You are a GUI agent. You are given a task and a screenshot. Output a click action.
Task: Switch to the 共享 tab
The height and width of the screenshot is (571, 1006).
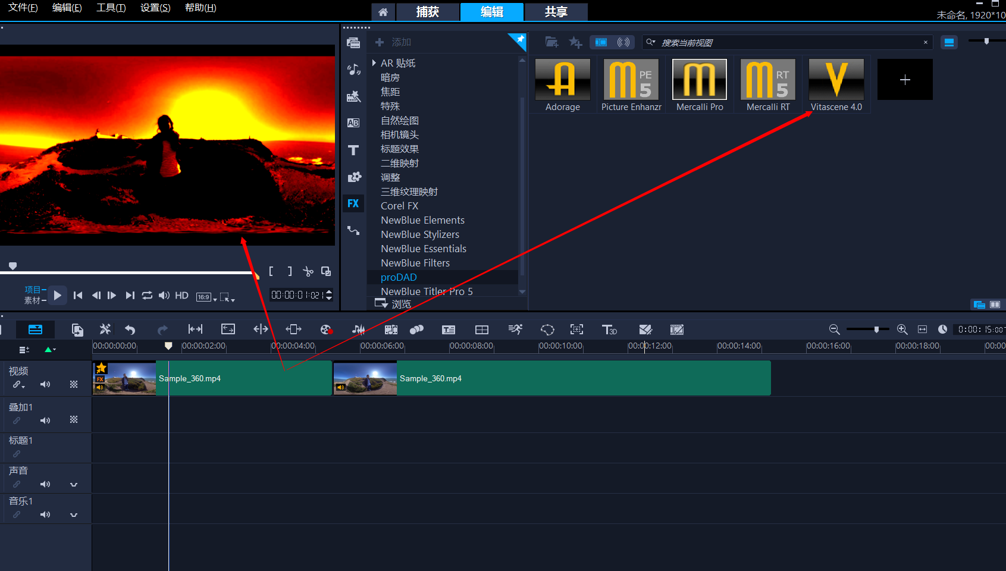click(x=556, y=12)
